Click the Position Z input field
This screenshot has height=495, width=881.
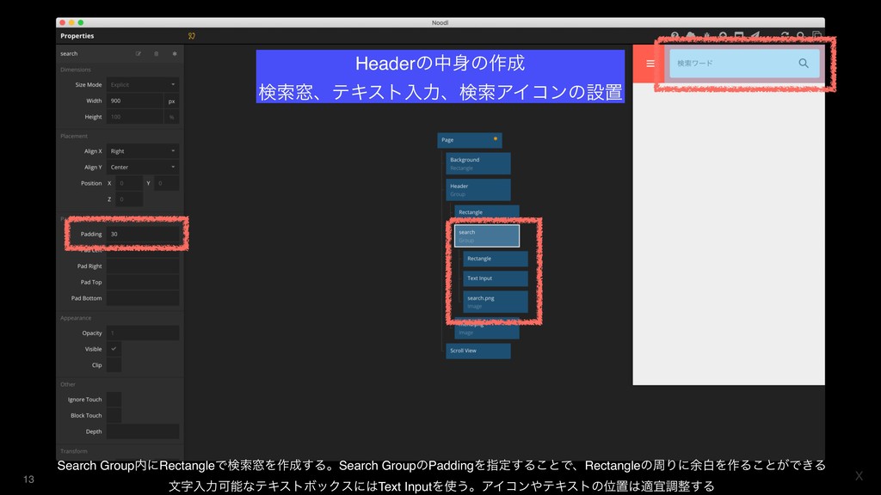(129, 199)
